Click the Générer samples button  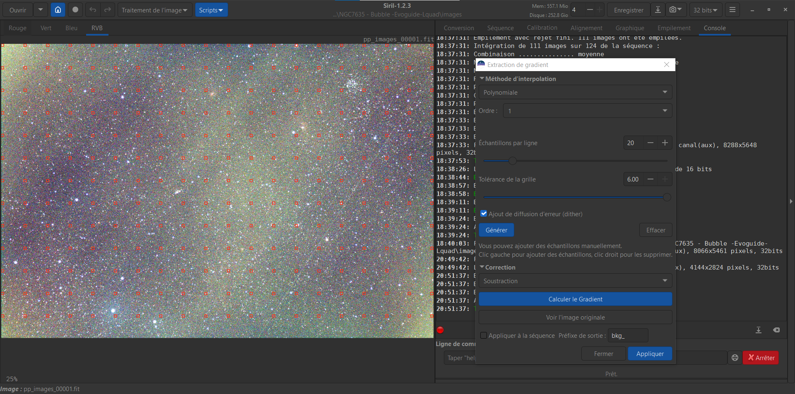496,230
